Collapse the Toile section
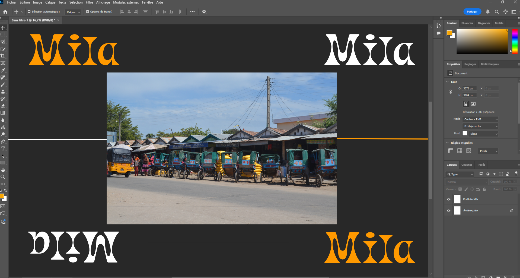The image size is (520, 278). (x=447, y=82)
